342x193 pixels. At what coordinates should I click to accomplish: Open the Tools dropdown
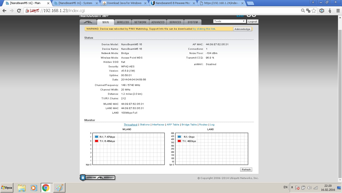pos(229,21)
